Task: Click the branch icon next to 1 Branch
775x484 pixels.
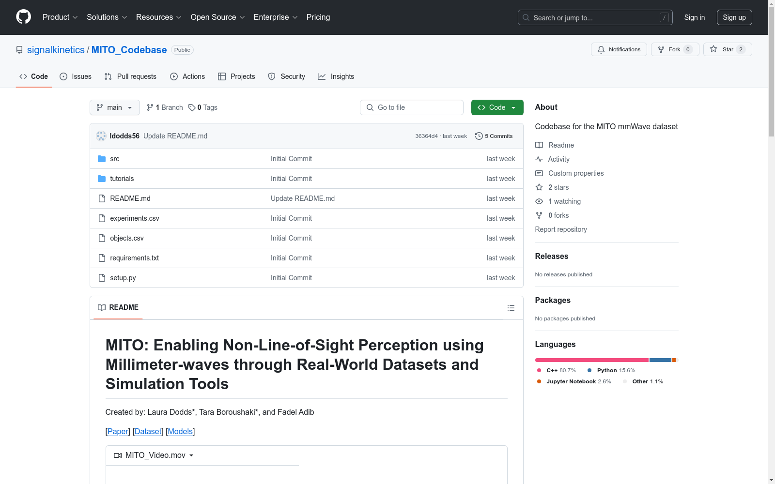Action: [150, 107]
